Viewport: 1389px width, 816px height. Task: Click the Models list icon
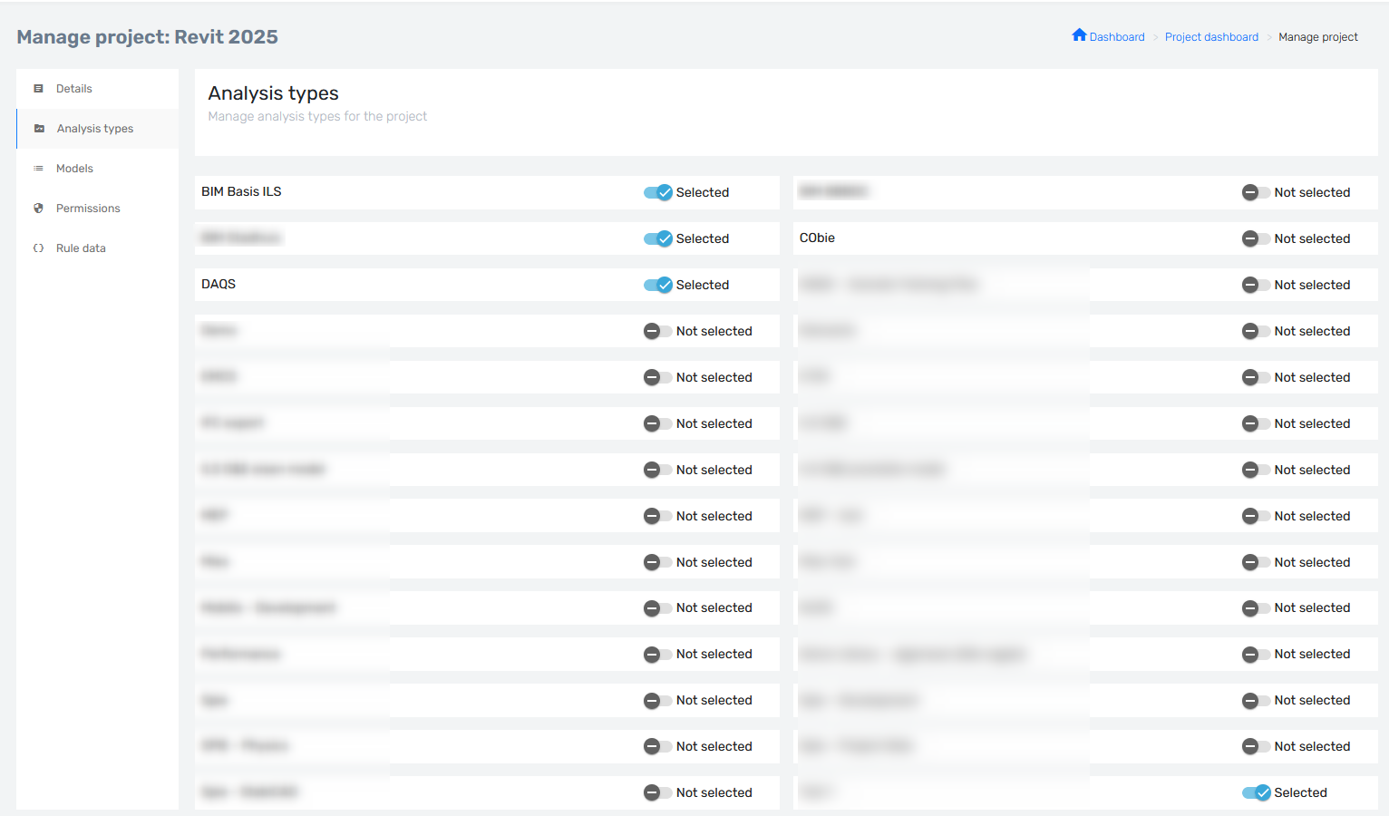38,169
